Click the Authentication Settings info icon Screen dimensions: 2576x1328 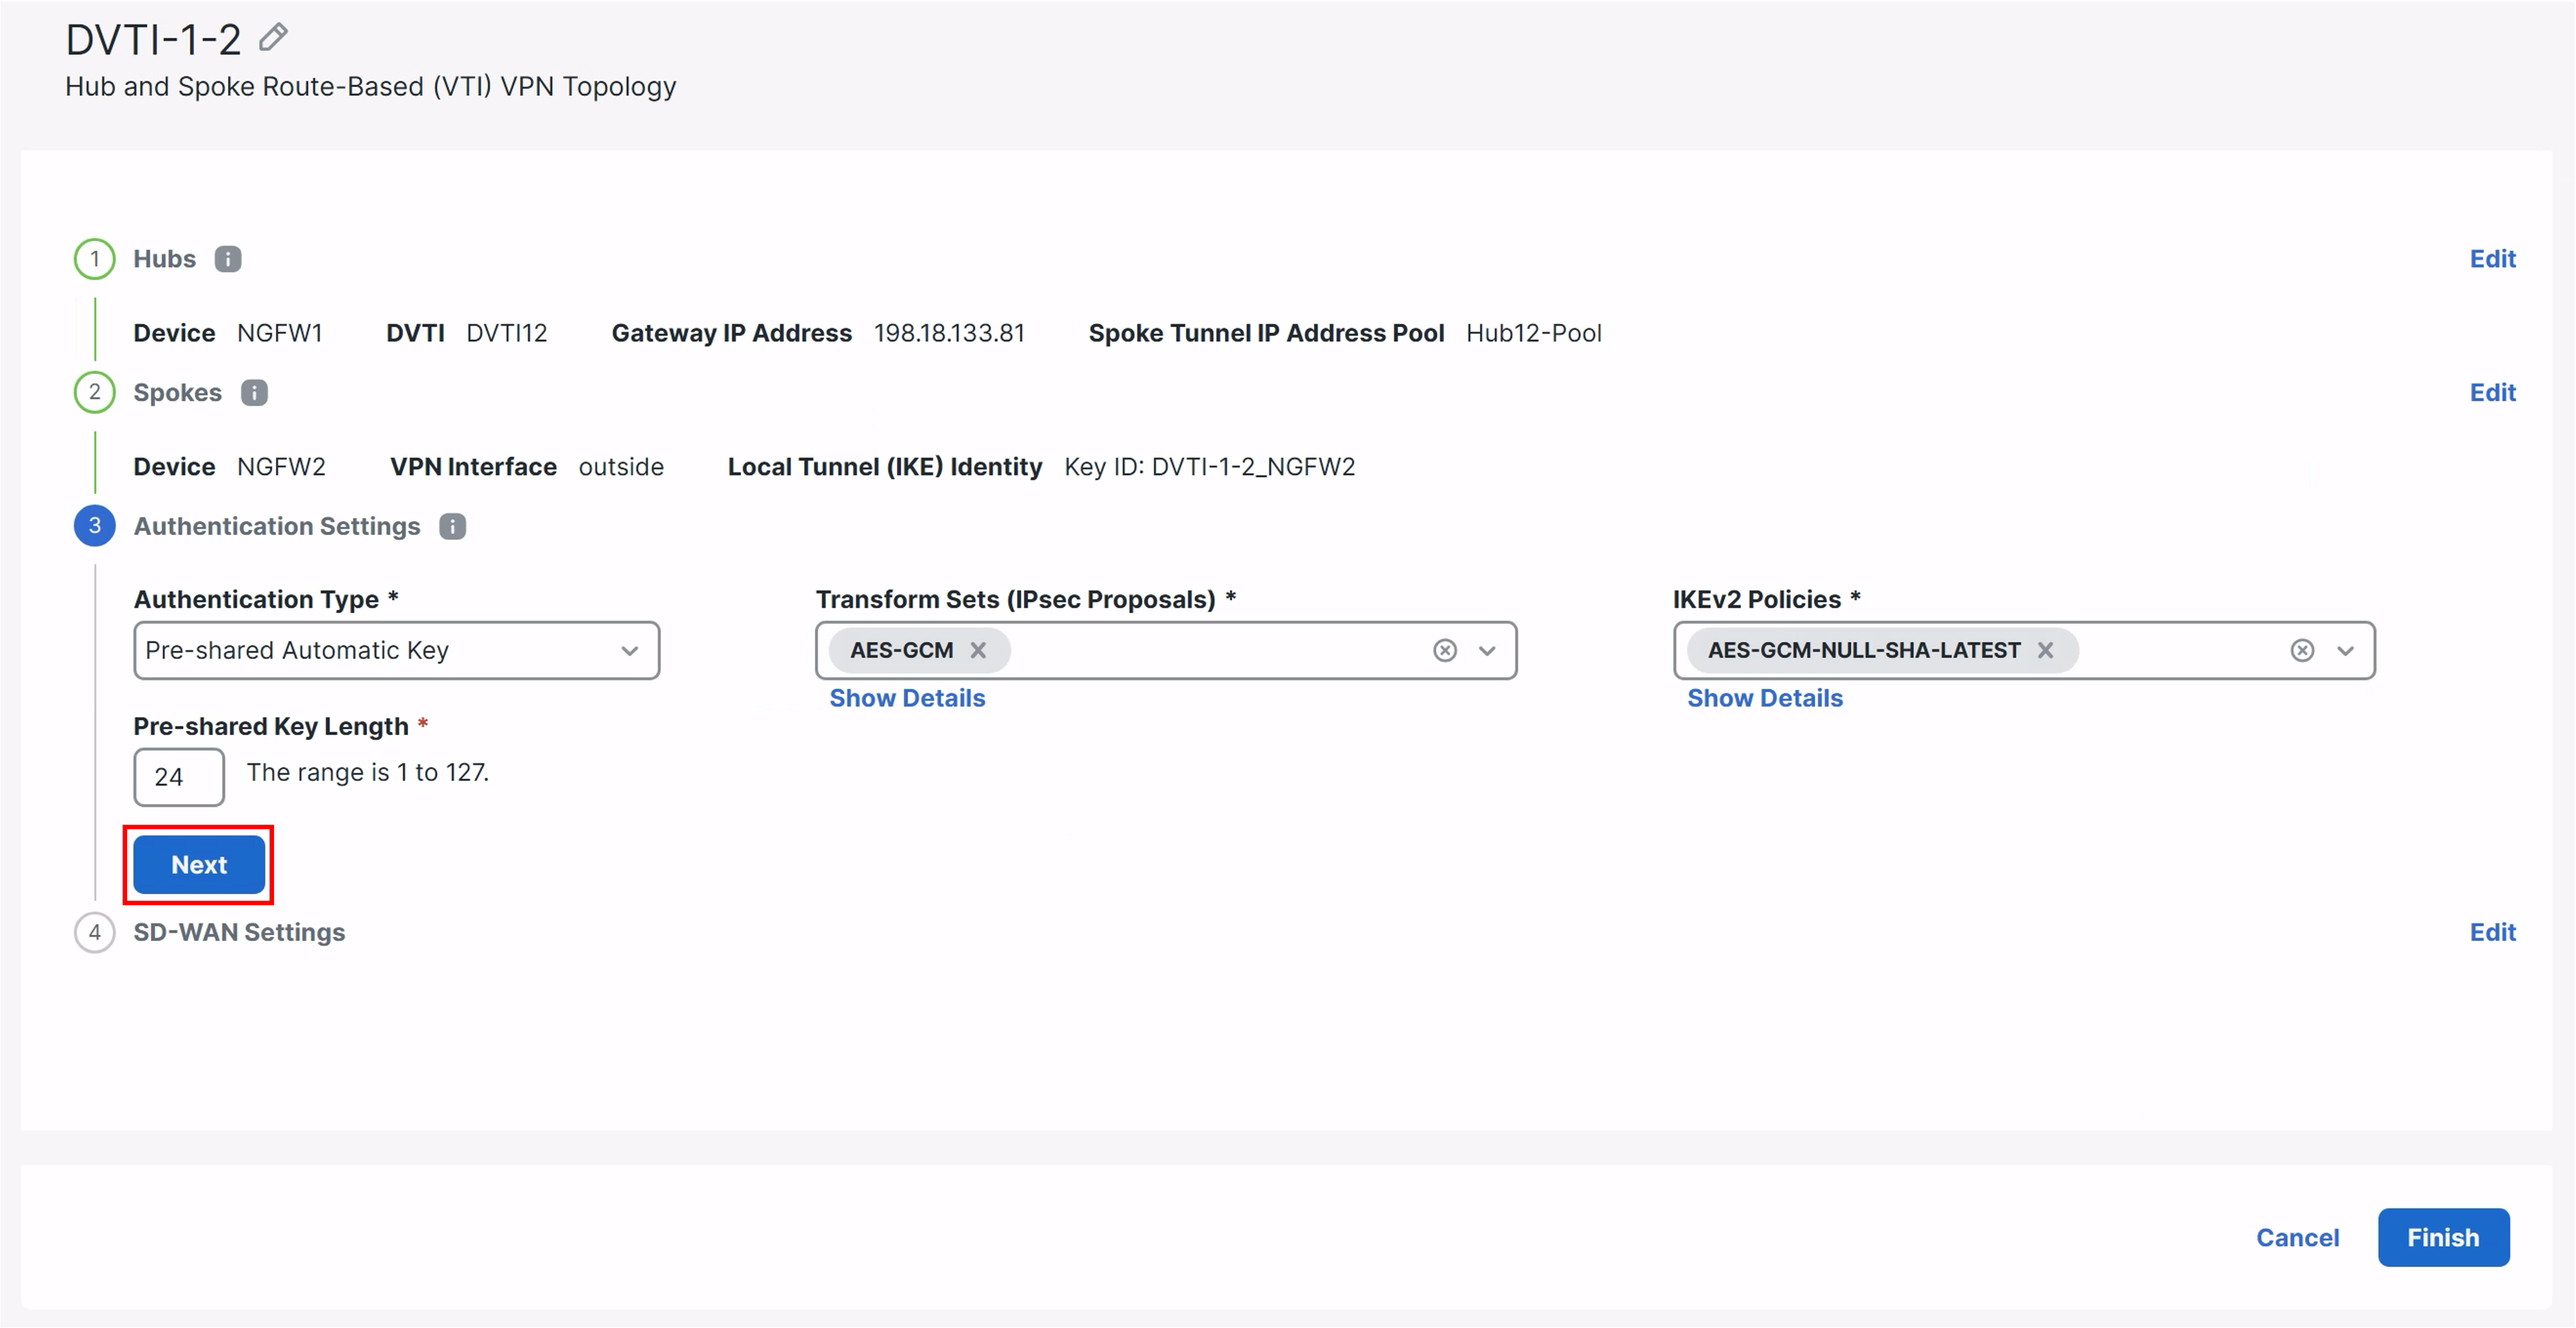(x=453, y=527)
